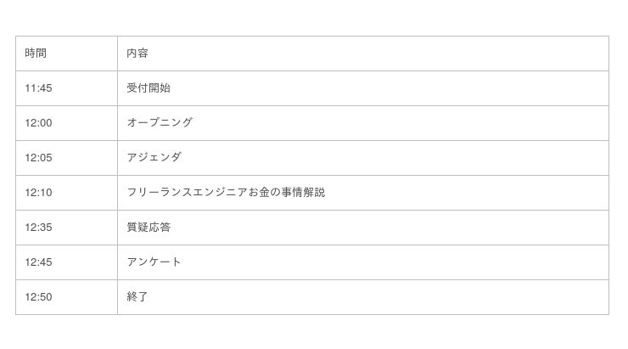Click the の character in the 12:10 row
This screenshot has height=349, width=628.
(276, 193)
